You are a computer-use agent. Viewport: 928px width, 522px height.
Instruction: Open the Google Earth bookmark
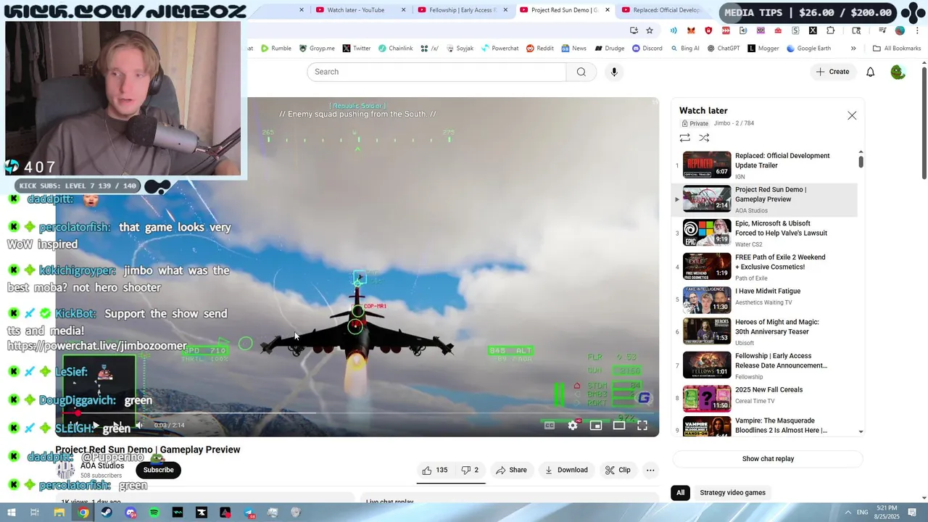[808, 49]
